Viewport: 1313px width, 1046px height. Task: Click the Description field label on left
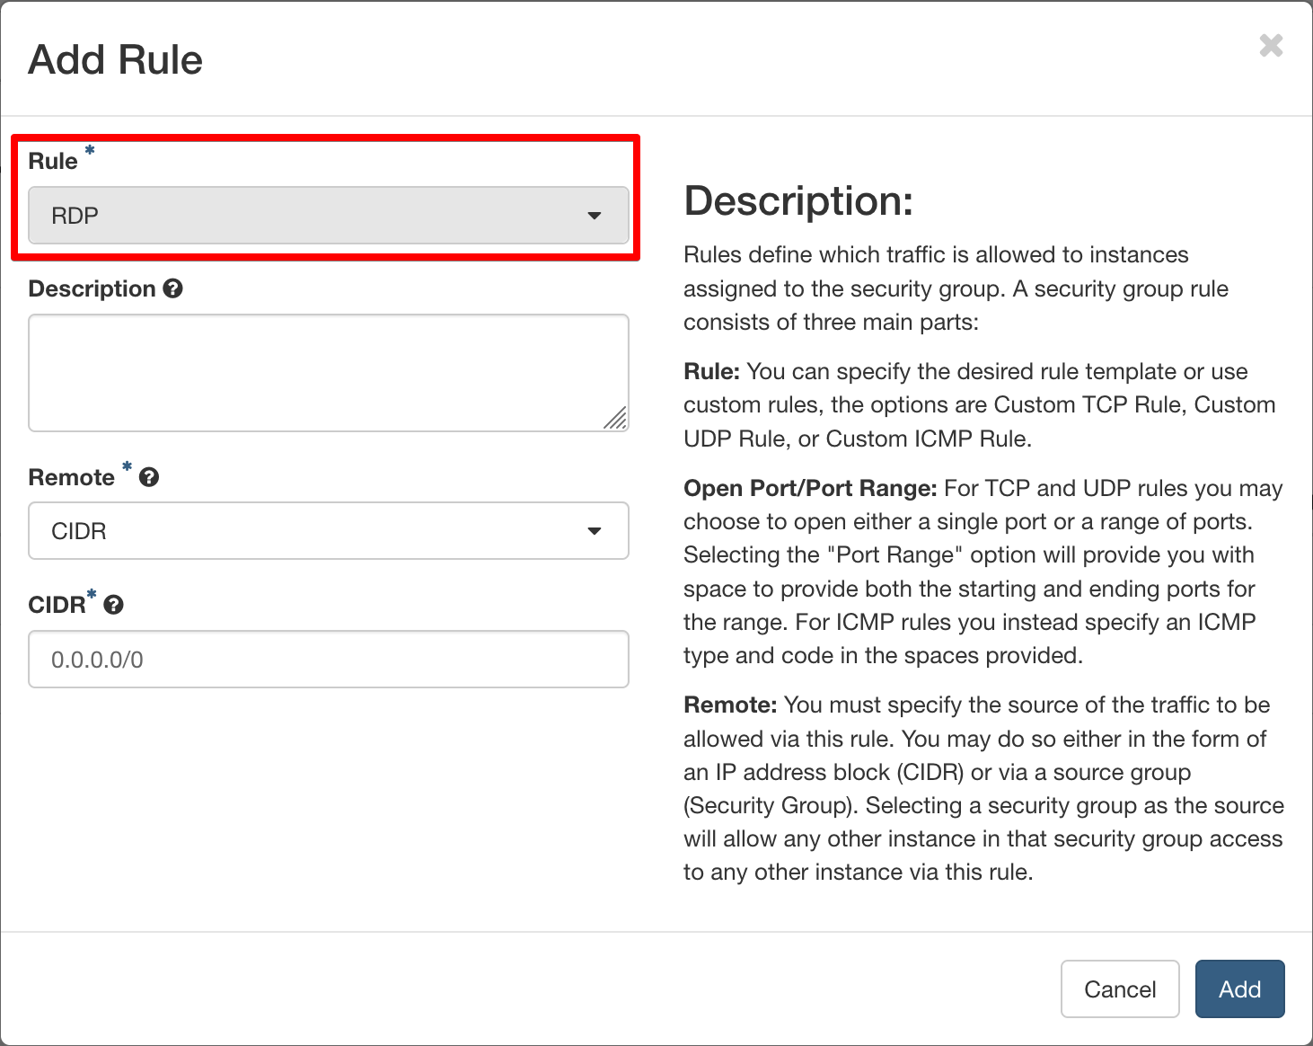click(93, 288)
